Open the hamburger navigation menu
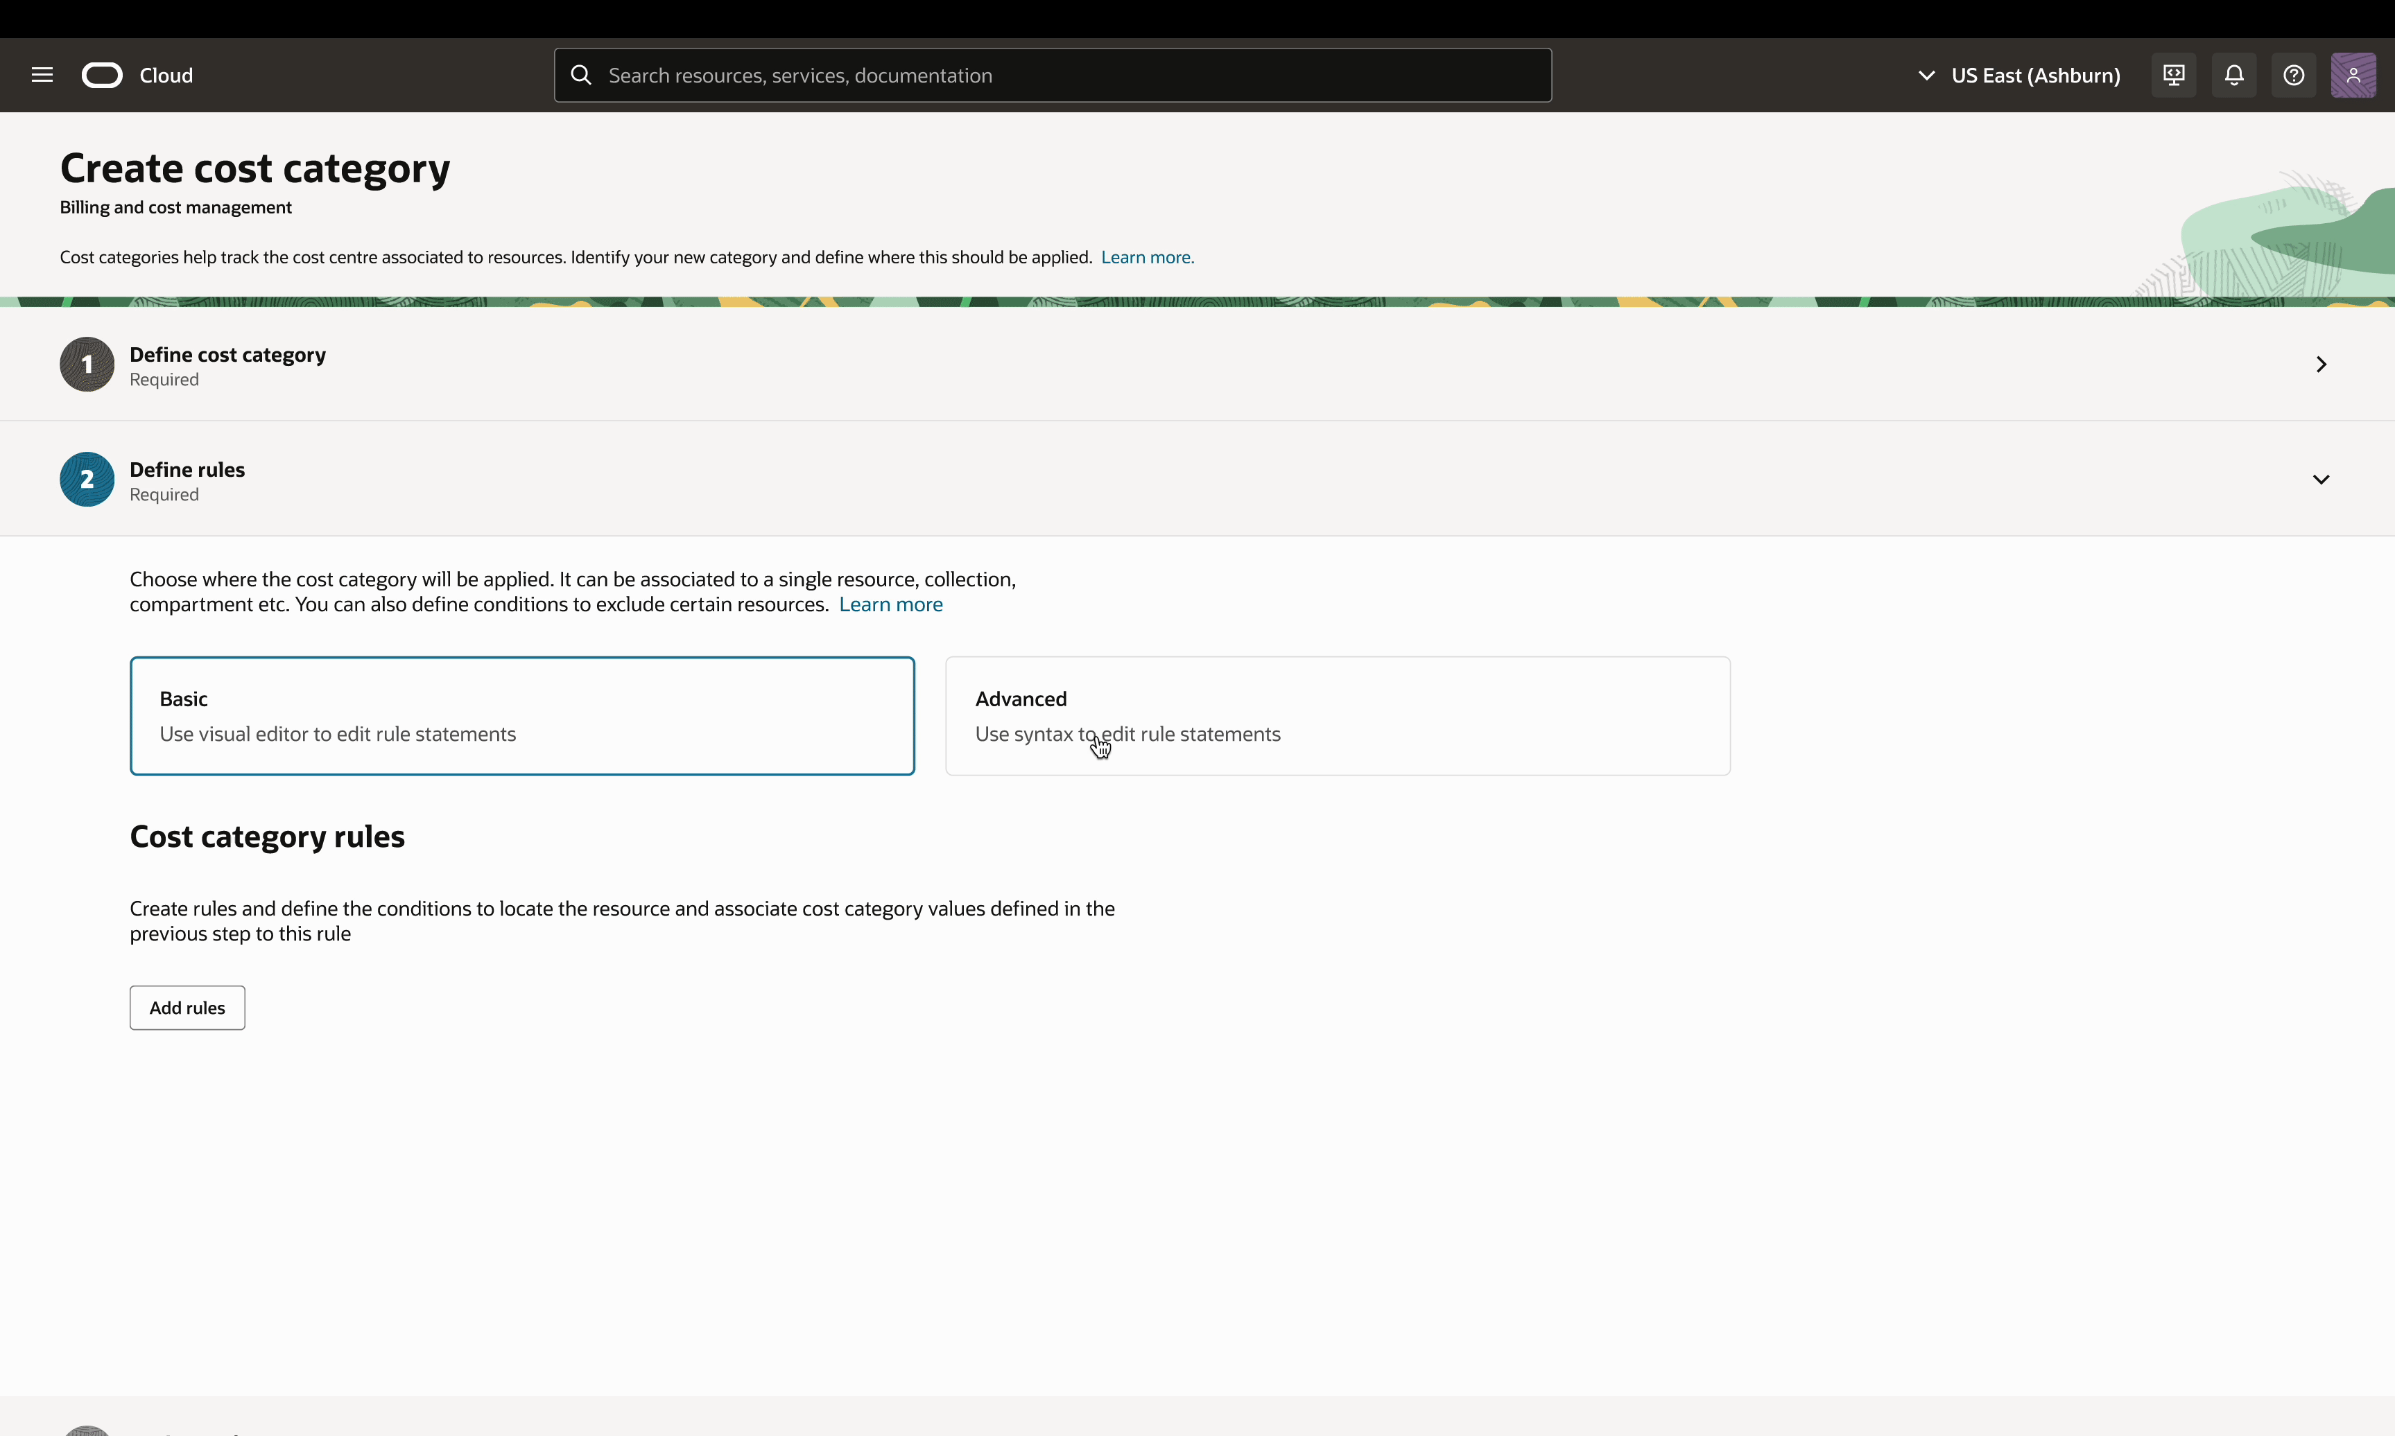Viewport: 2395px width, 1436px height. [x=42, y=76]
